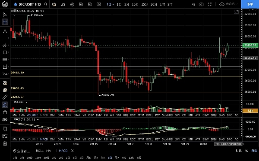Choose the text annotation tool
Screen dimensions: 259x161
5,31
